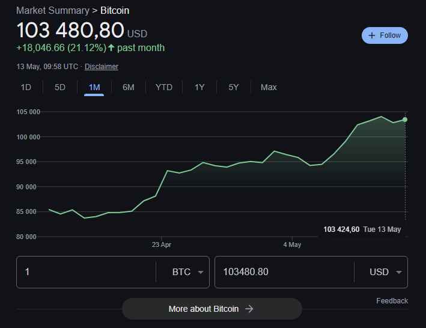Click the 103 424,60 Tue 13 May tooltip
The image size is (426, 328).
pyautogui.click(x=362, y=229)
